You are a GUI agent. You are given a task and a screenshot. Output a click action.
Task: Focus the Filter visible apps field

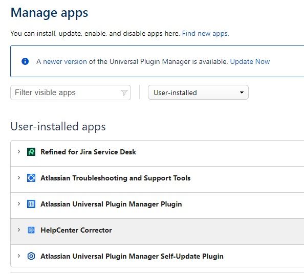[x=71, y=93]
